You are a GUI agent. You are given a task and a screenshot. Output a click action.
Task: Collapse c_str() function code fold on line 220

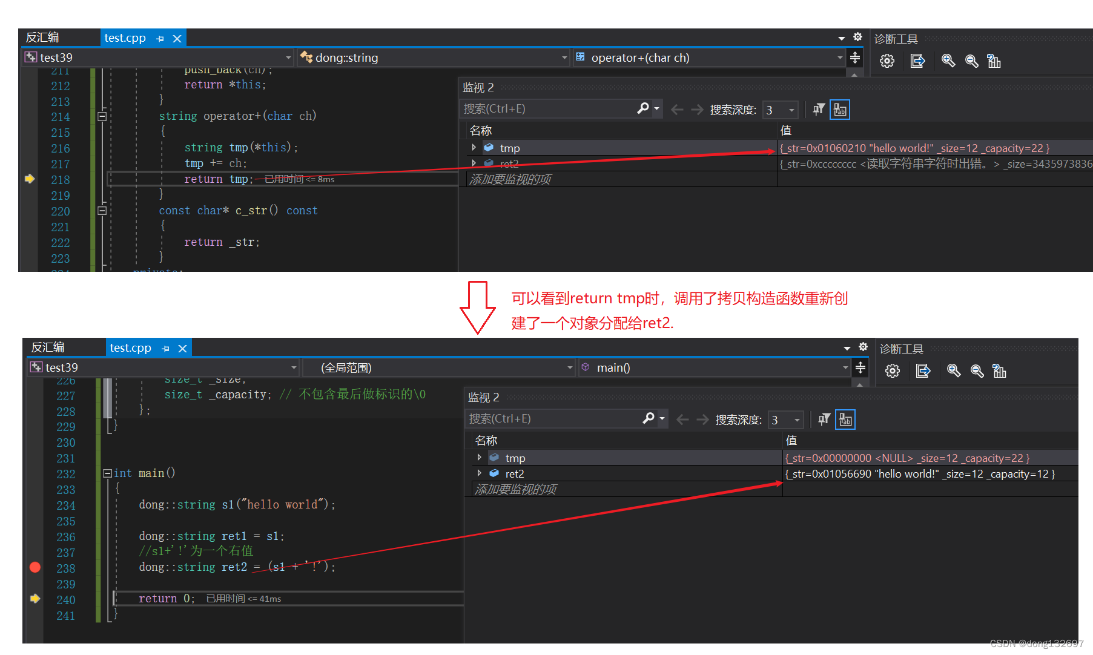coord(102,211)
